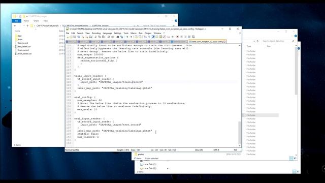Screen dimensions: 325x183
Task: Open Quick Access toolbar dropdown in CAPTCHA_images window
Action: point(27,16)
